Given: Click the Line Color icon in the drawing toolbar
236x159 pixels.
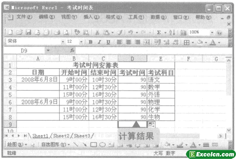Looking at the screenshot, I should click(x=180, y=145).
